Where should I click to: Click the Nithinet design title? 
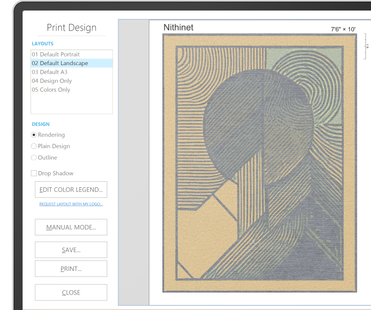pos(178,28)
